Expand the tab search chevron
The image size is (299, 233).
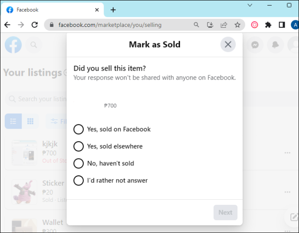[x=250, y=5]
